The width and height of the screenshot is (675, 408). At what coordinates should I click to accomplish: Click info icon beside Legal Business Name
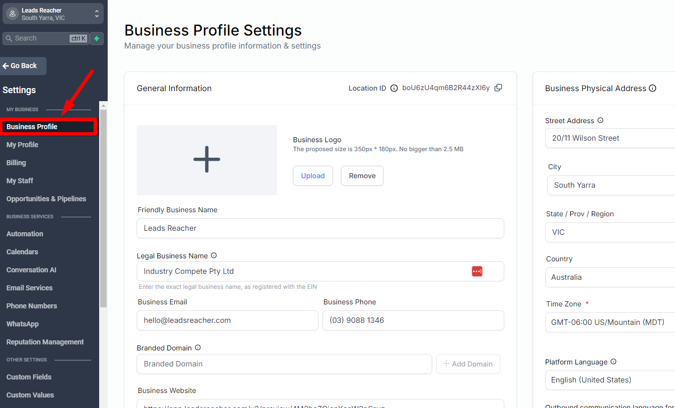[214, 256]
